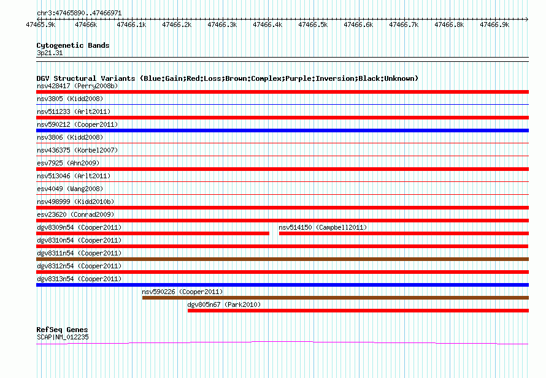The width and height of the screenshot is (546, 378).
Task: Click nsv590226 (Cooper2011) label
Action: (x=182, y=292)
